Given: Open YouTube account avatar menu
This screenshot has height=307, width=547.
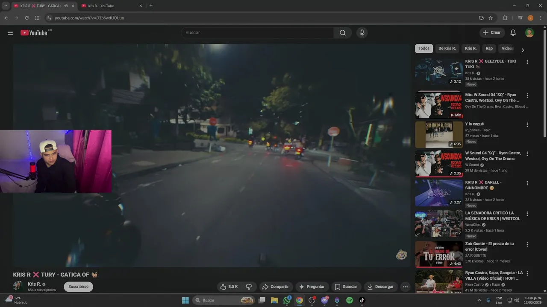Looking at the screenshot, I should click(x=529, y=33).
